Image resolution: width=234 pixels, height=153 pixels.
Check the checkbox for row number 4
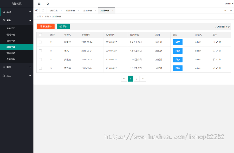[40, 59]
